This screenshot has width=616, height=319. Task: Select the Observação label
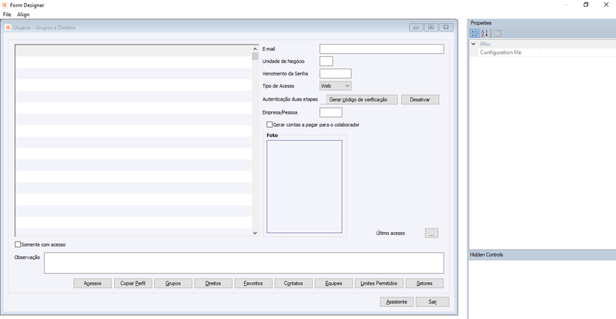click(27, 258)
